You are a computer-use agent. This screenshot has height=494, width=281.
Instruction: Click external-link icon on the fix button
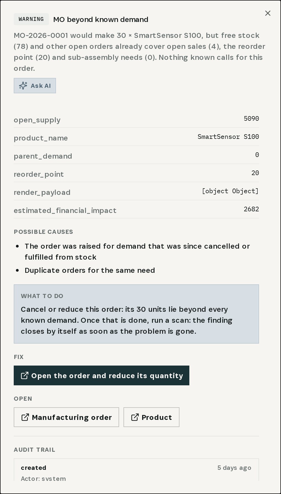(x=25, y=375)
